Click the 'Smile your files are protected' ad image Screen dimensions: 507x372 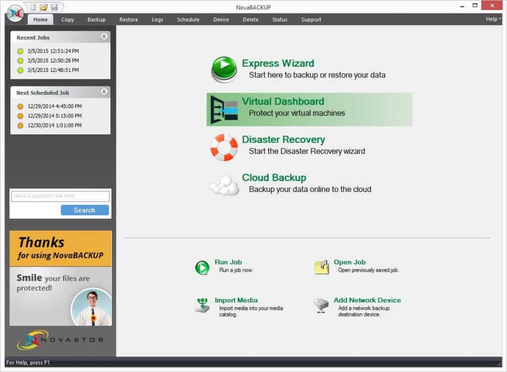point(60,296)
